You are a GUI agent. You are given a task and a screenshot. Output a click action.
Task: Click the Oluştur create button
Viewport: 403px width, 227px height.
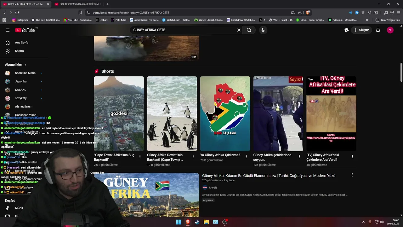tap(361, 30)
